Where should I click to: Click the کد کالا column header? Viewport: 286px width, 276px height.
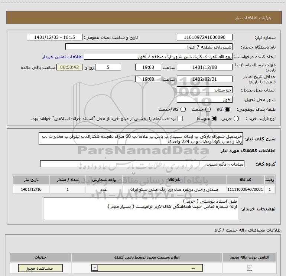click(x=245, y=180)
